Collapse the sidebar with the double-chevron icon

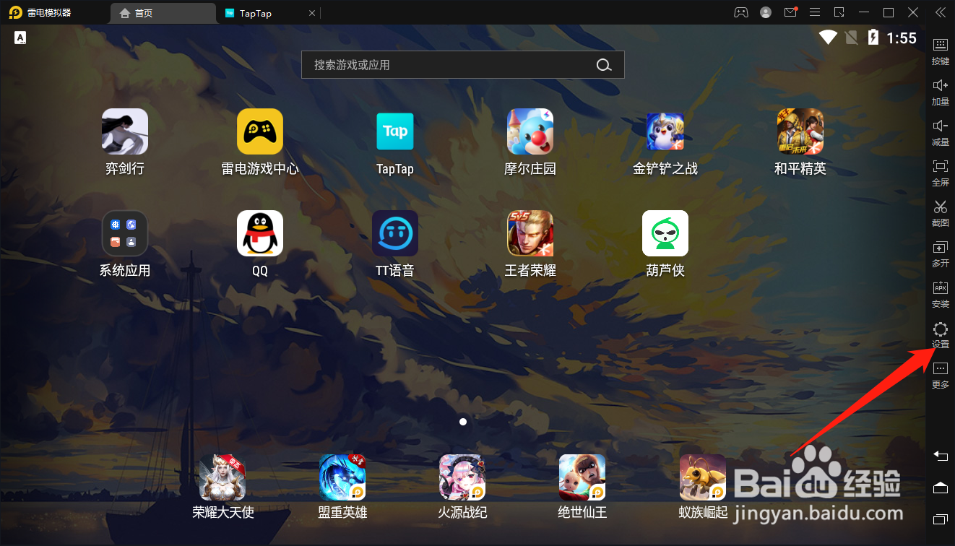[x=940, y=12]
